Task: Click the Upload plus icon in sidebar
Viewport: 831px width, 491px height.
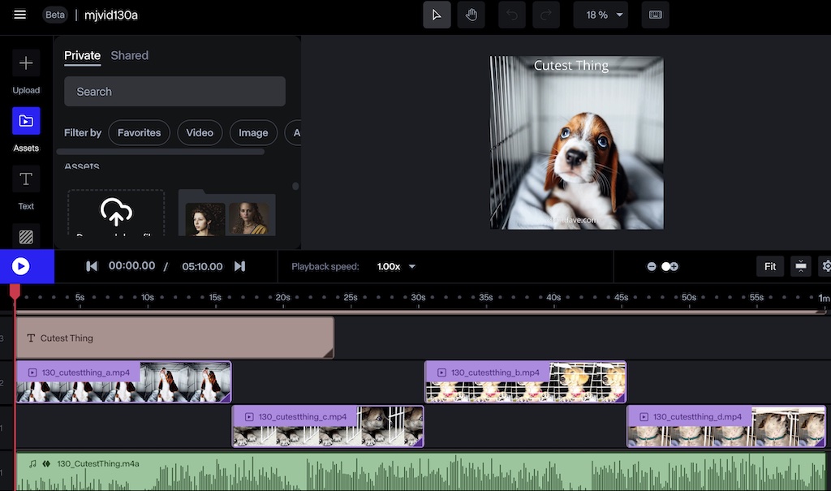Action: coord(26,63)
